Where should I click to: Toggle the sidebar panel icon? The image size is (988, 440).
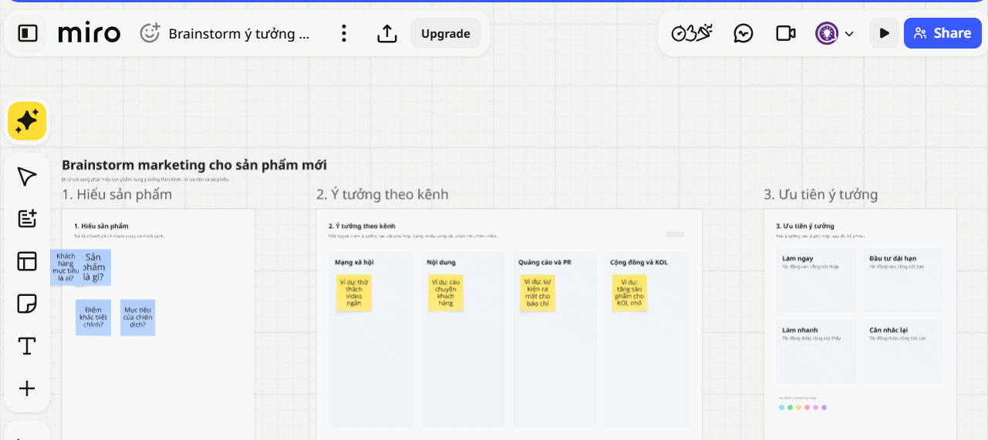tap(28, 33)
